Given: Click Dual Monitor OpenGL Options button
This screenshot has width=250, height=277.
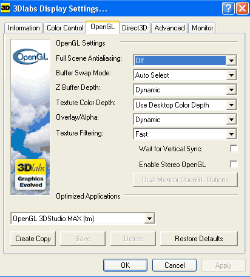Looking at the screenshot, I should pos(185,180).
